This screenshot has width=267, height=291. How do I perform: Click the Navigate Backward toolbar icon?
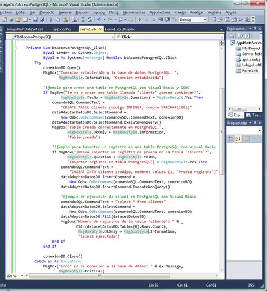[121, 20]
